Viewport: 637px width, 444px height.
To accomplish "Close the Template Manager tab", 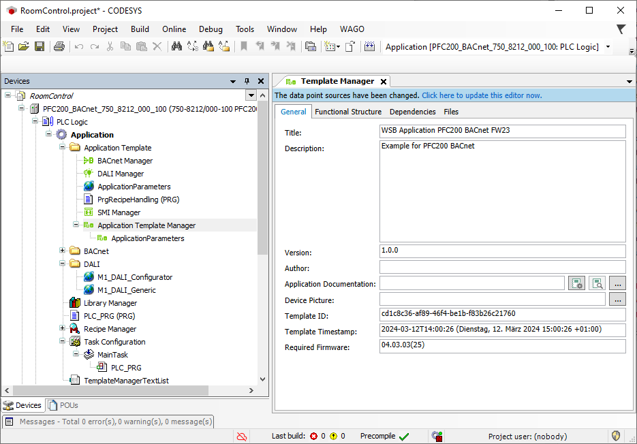I will point(383,82).
